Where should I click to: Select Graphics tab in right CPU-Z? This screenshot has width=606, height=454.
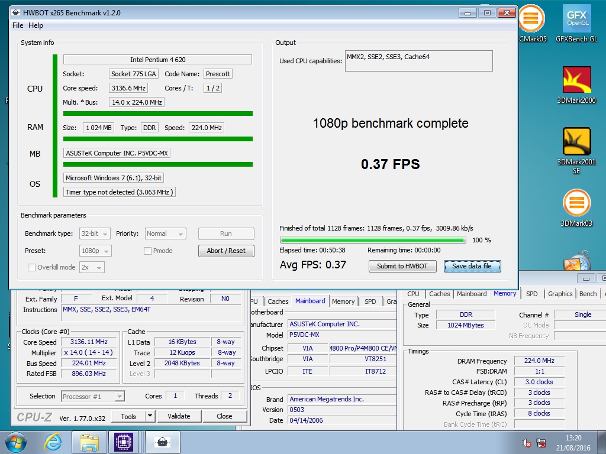[x=560, y=294]
